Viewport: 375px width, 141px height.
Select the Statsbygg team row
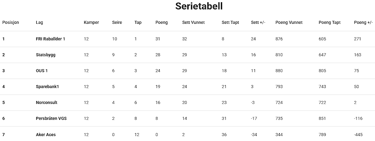tap(187, 55)
